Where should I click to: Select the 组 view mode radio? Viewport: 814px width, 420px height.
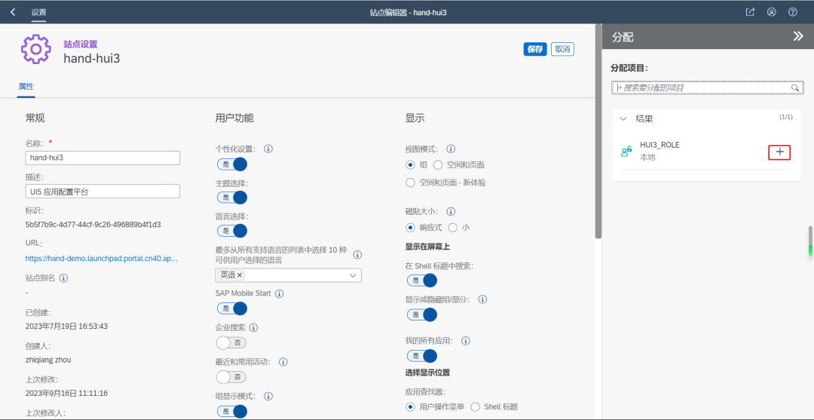coord(411,164)
